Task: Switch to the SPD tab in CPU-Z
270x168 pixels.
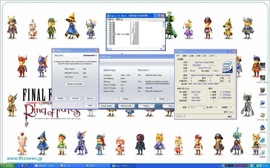Action: click(x=205, y=56)
